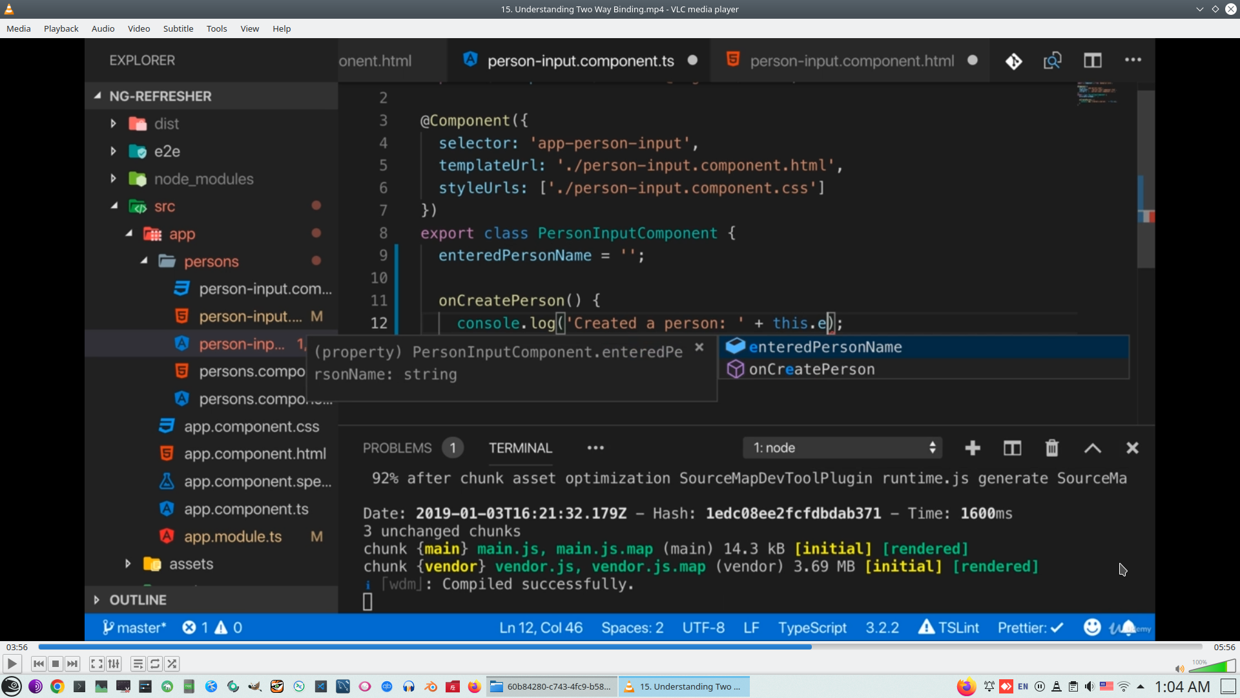
Task: Toggle loop repeat mode
Action: 155,664
